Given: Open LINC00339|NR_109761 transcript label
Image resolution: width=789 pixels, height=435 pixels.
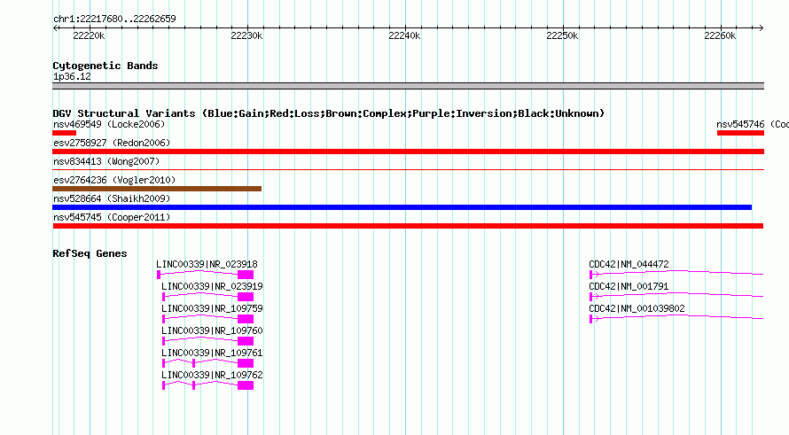Looking at the screenshot, I should 212,353.
